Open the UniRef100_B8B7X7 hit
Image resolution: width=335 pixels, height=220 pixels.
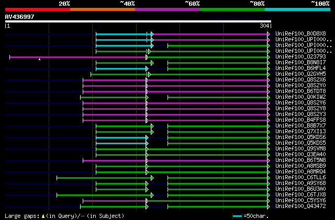(300, 126)
